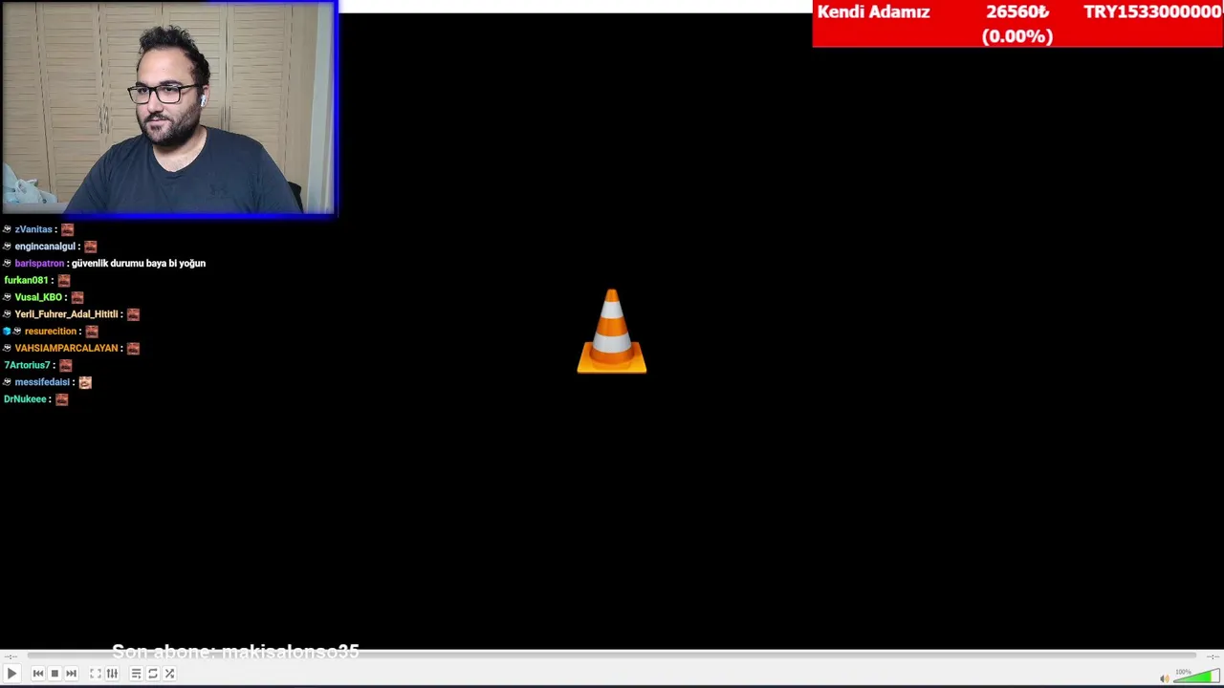
Task: Click the 26560₺ amount text
Action: 1017,12
